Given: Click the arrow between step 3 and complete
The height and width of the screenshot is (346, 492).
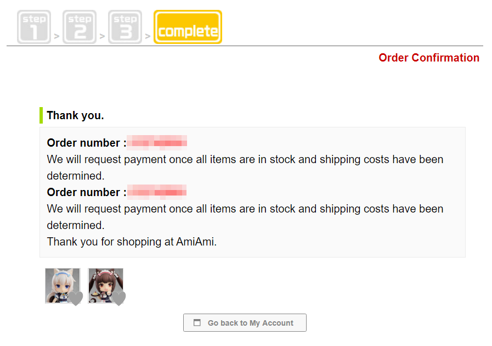Looking at the screenshot, I should (x=148, y=37).
